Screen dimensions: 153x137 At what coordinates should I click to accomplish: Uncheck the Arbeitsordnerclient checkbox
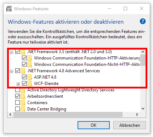pyautogui.click(x=17, y=96)
